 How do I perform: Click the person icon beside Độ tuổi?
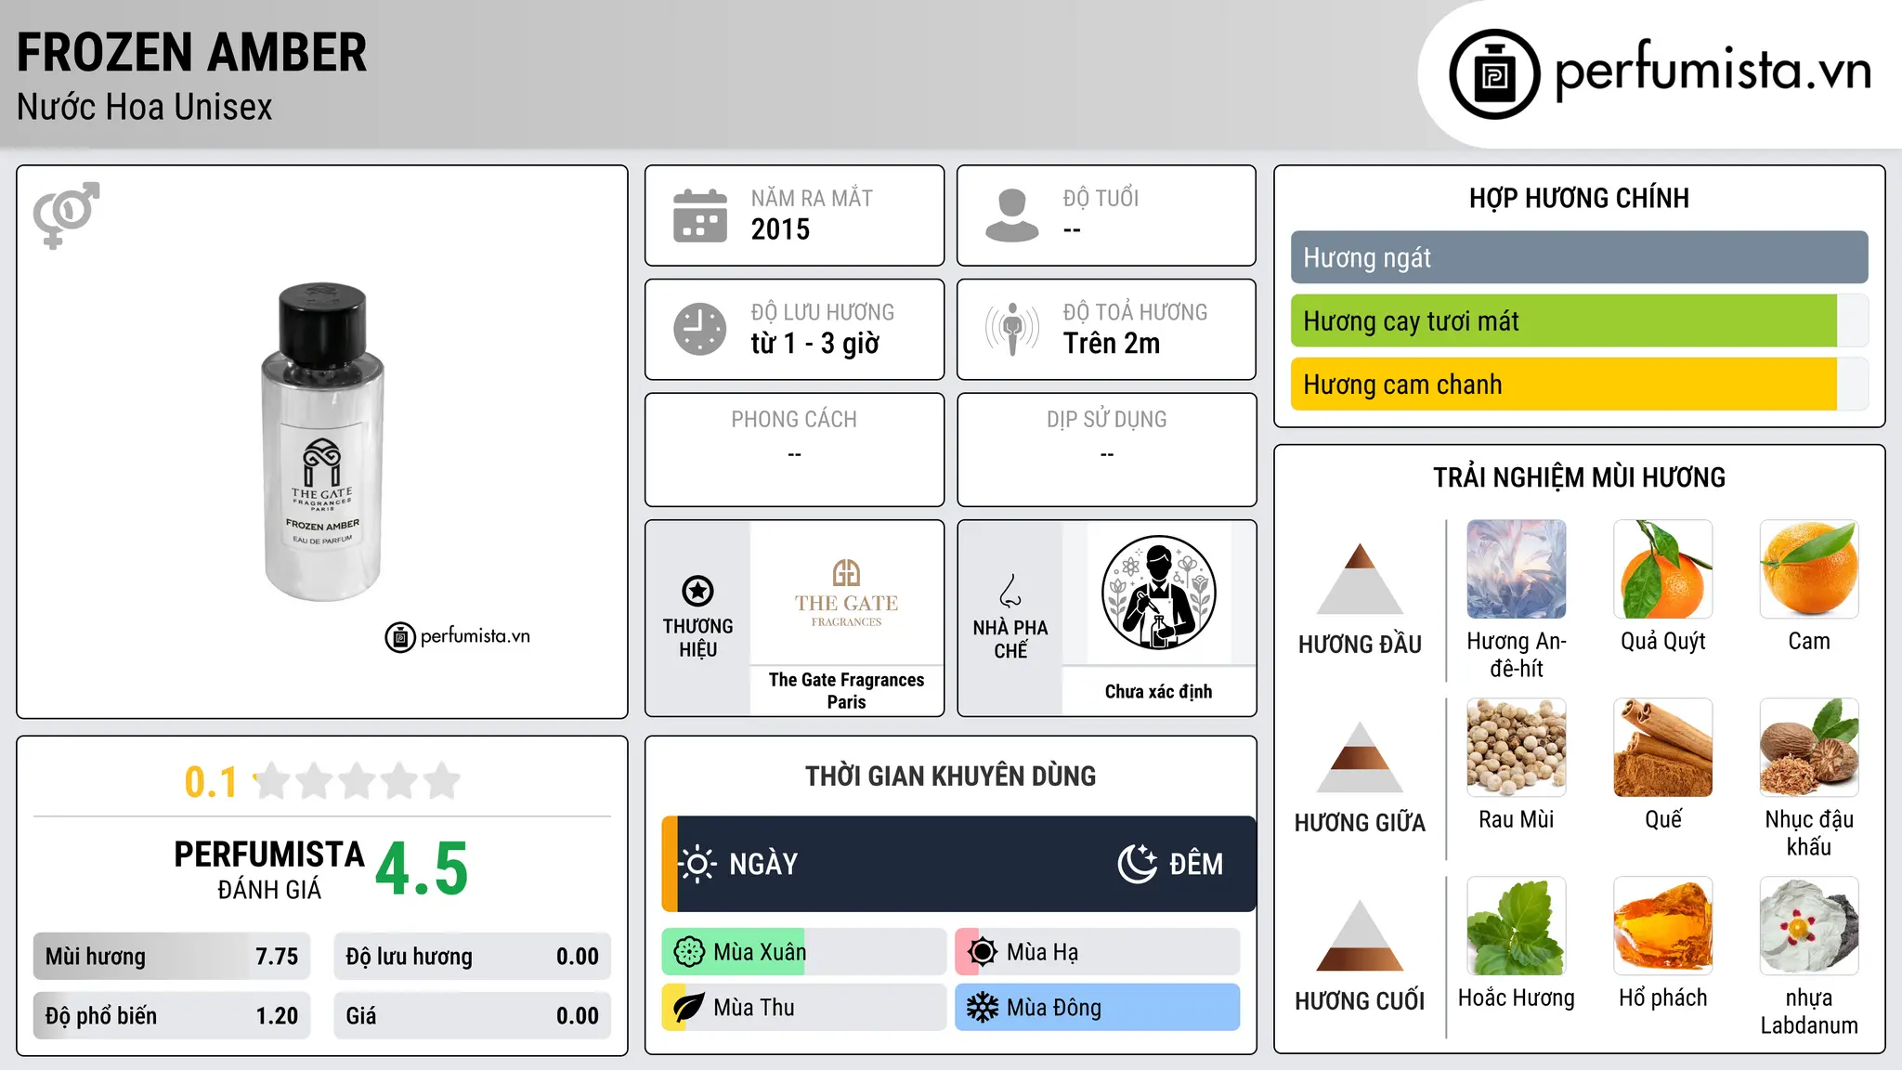[1012, 215]
